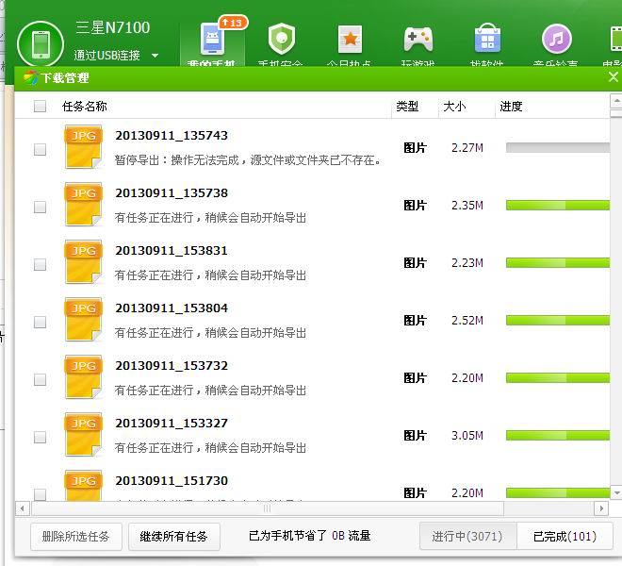The width and height of the screenshot is (622, 566).
Task: Tick checkbox for 20130911_135743
Action: click(41, 149)
